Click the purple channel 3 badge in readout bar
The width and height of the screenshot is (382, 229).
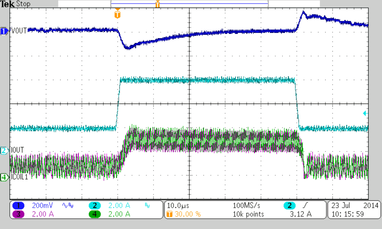(x=18, y=214)
